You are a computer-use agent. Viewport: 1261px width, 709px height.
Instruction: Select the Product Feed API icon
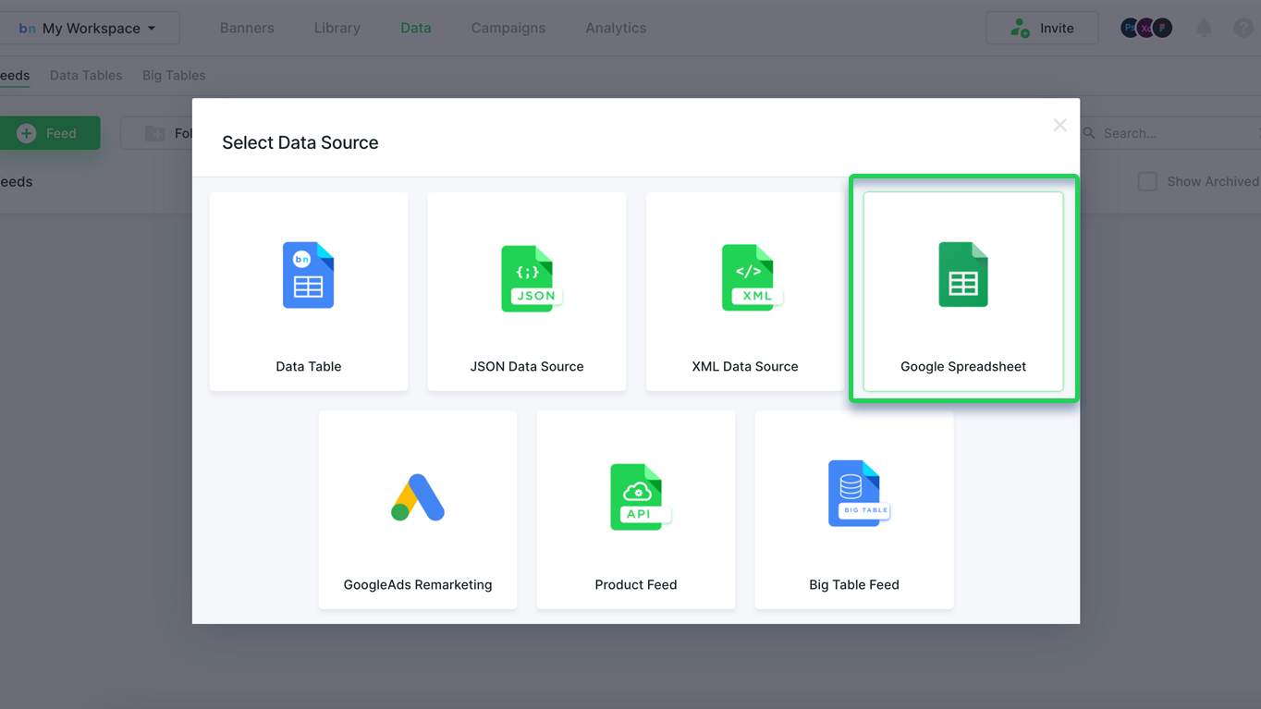[x=639, y=496]
